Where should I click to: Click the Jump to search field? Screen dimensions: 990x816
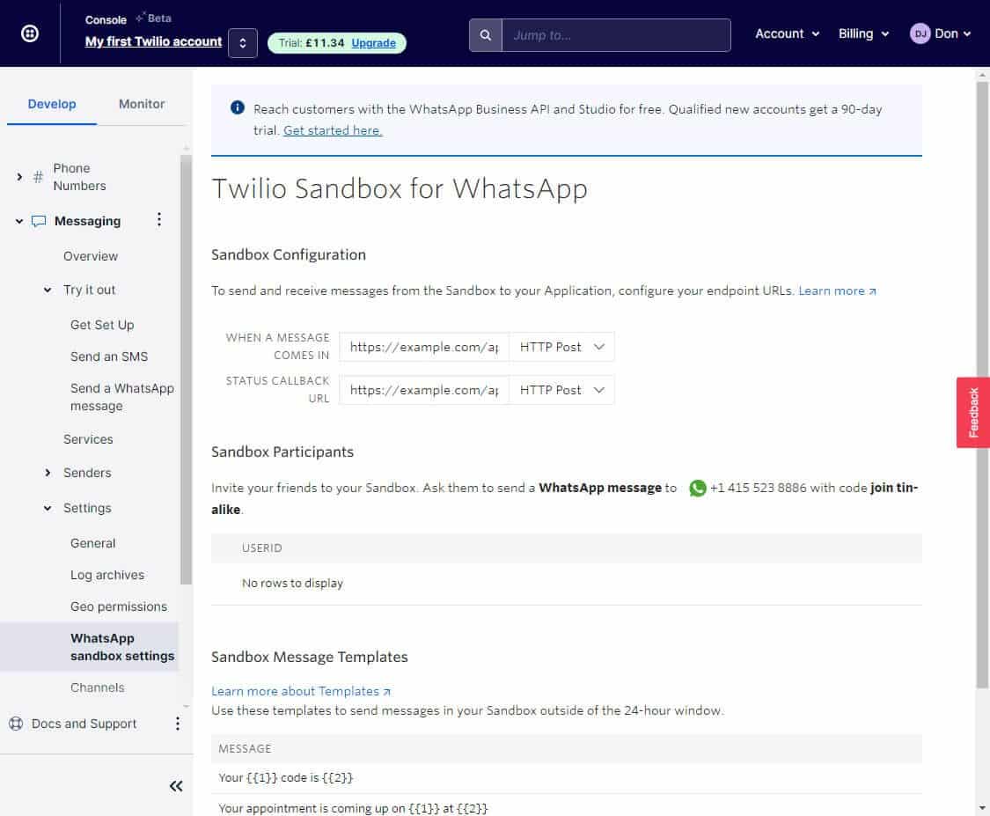[x=616, y=35]
